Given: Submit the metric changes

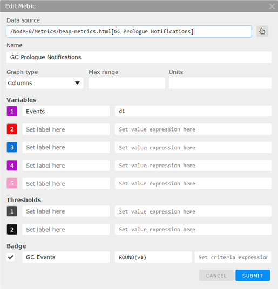Looking at the screenshot, I should [253, 276].
